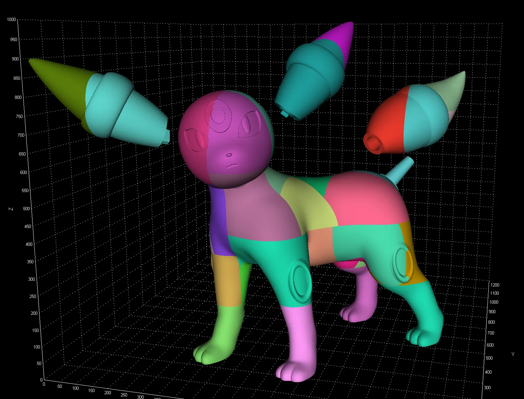
Task: Click the 850 tick label
Action: 17,78
